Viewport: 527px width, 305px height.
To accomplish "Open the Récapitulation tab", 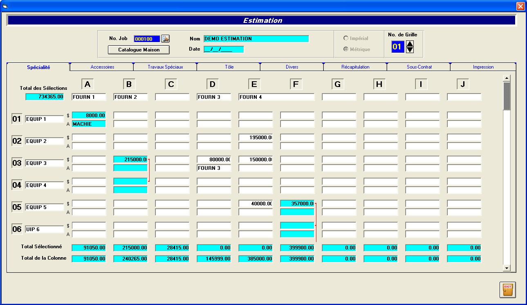I will pos(355,67).
